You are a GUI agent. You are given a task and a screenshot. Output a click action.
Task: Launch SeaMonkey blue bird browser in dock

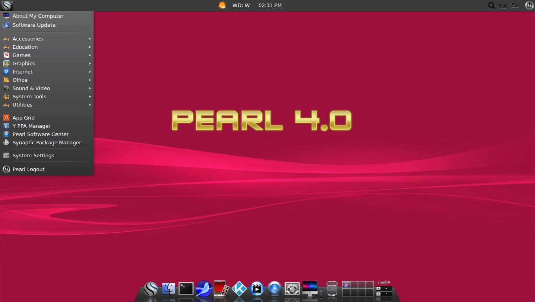click(x=204, y=289)
